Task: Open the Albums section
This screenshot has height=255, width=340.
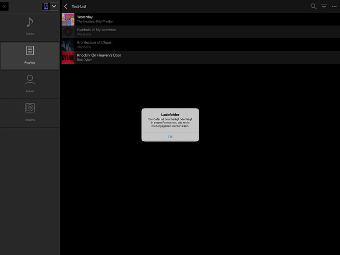Action: tap(30, 113)
